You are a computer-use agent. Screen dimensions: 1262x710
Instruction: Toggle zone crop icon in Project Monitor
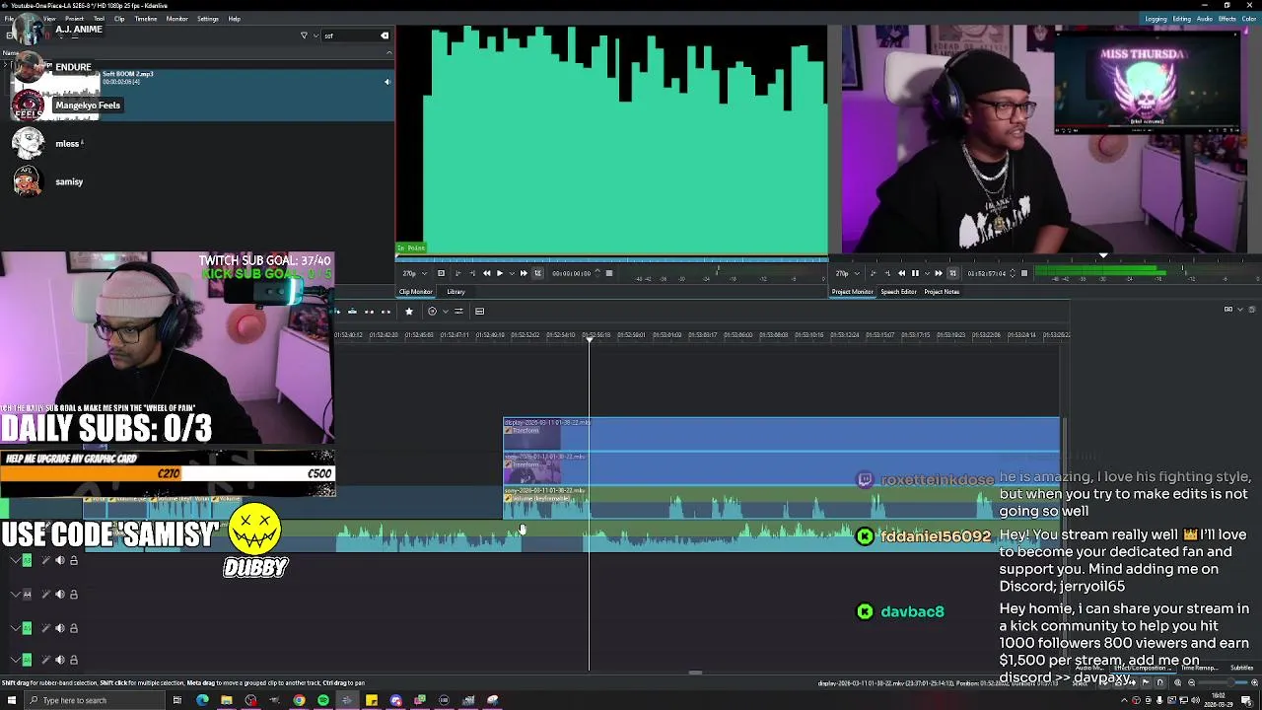952,273
